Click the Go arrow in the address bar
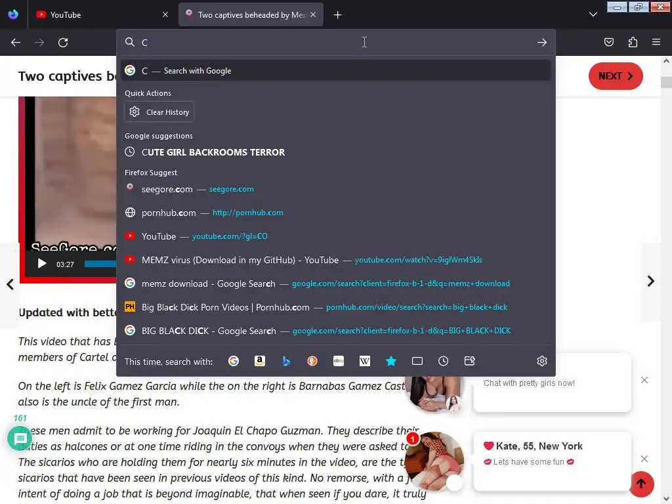 coord(542,43)
